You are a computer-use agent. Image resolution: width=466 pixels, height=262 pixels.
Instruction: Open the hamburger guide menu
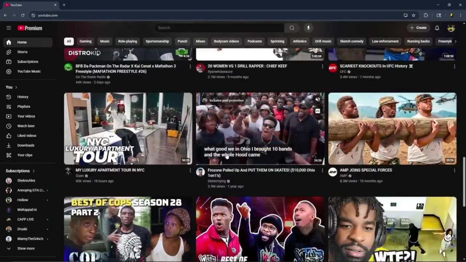click(9, 28)
